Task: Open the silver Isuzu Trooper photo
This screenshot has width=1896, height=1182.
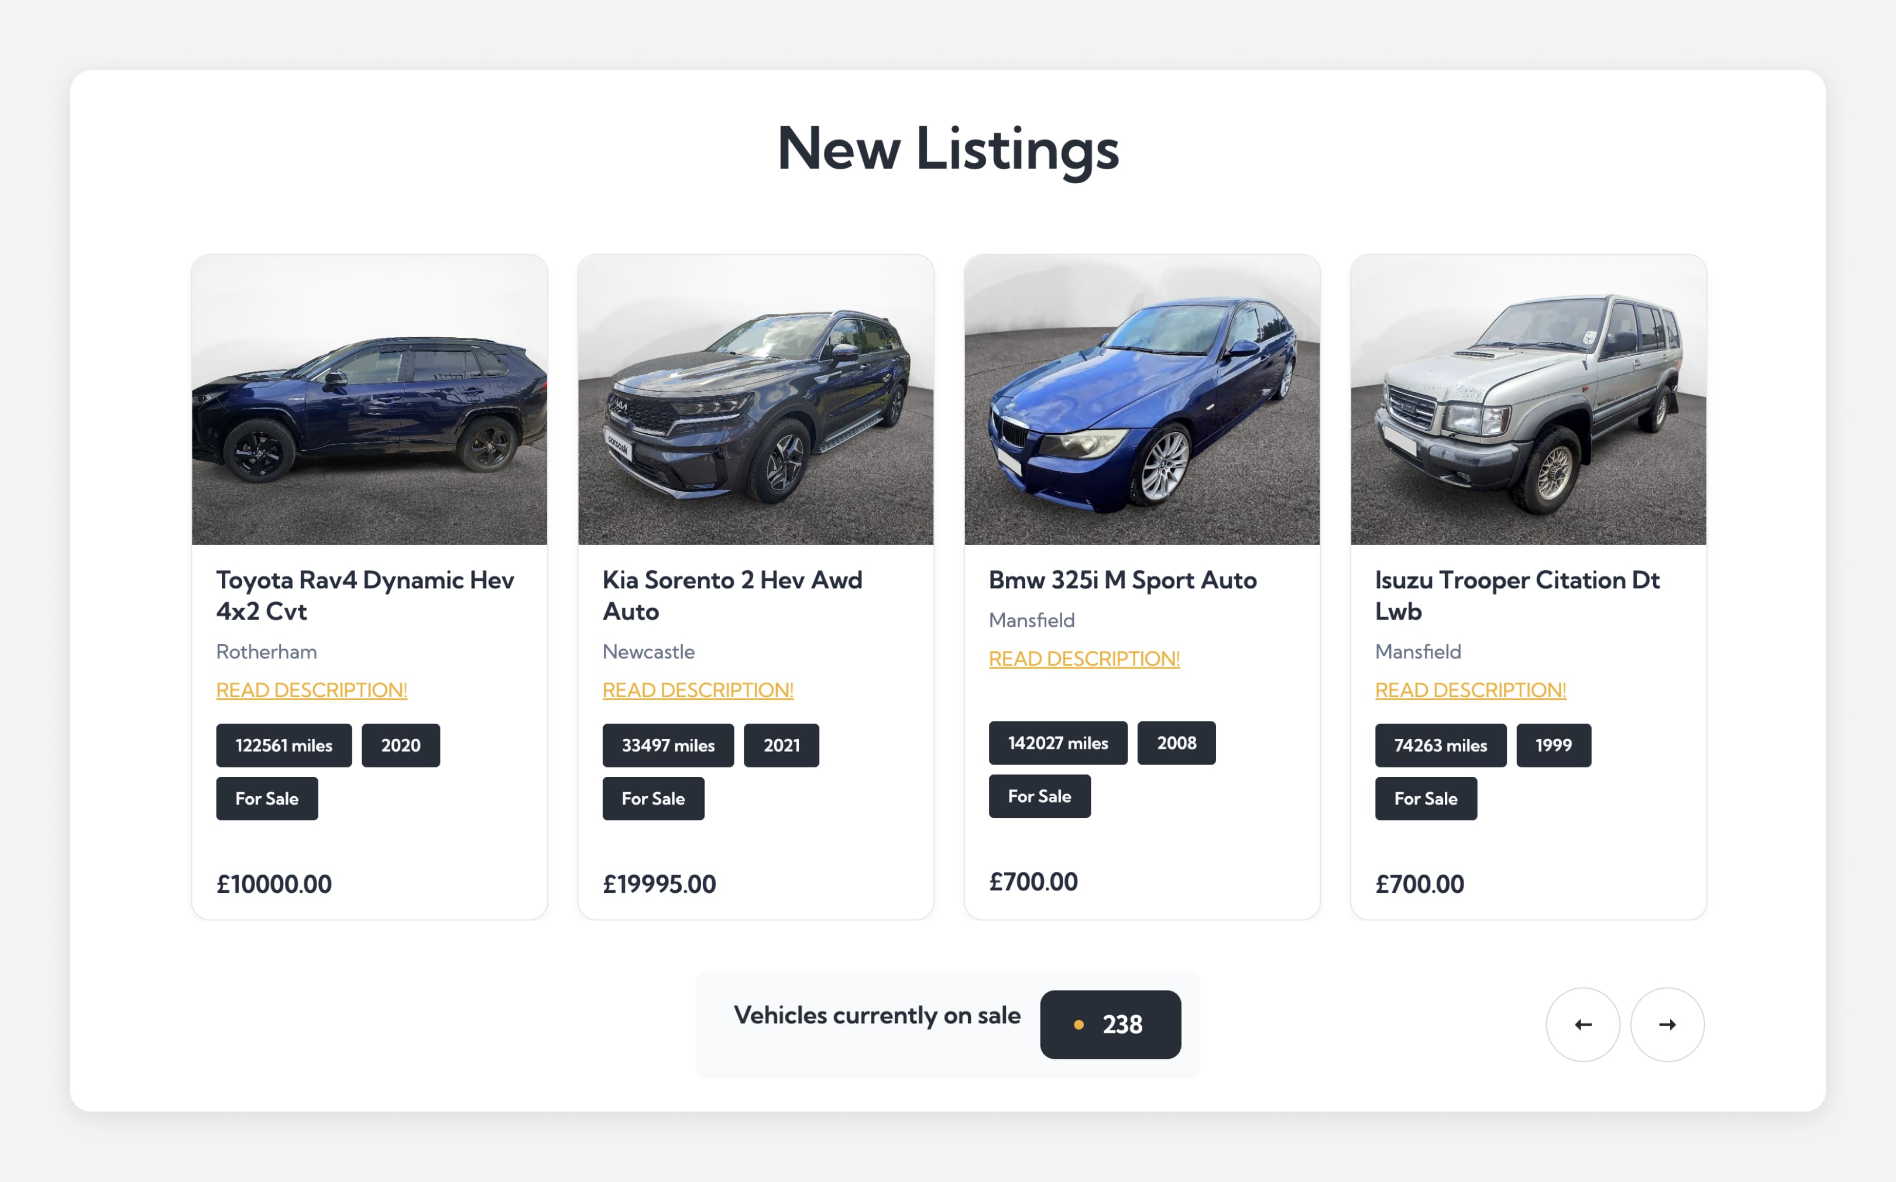Action: [x=1528, y=400]
